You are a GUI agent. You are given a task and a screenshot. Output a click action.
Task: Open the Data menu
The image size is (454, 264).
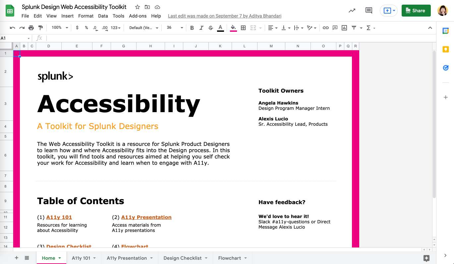click(103, 16)
